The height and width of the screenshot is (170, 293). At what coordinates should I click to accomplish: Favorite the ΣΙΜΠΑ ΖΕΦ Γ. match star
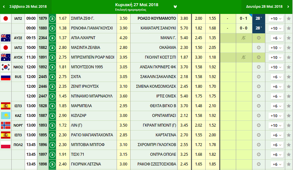tap(288, 19)
